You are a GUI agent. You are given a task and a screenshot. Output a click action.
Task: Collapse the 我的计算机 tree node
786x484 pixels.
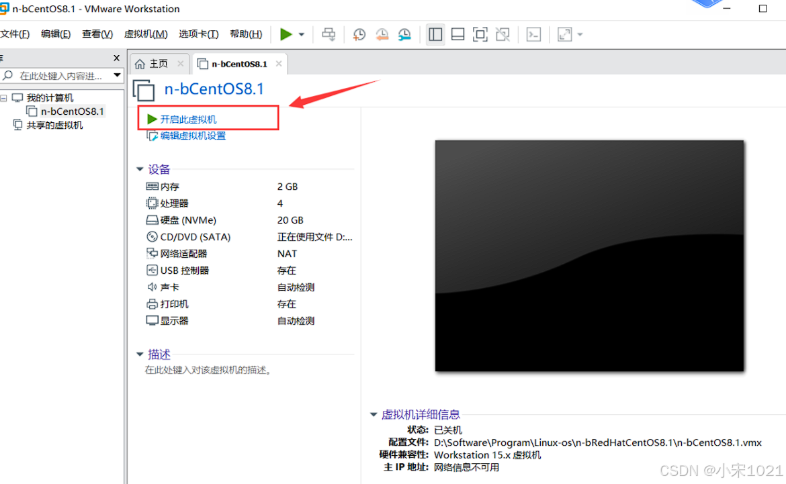coord(3,98)
